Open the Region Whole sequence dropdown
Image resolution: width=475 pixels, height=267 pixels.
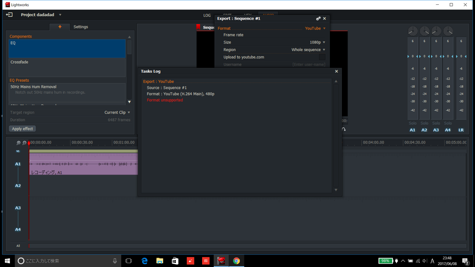(309, 49)
